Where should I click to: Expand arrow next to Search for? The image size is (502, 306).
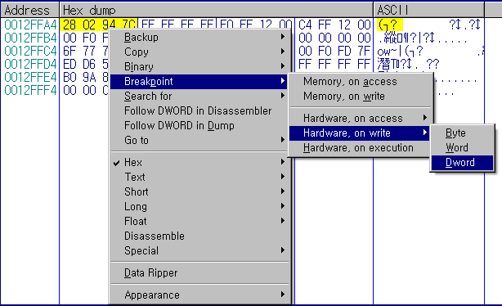click(x=283, y=96)
